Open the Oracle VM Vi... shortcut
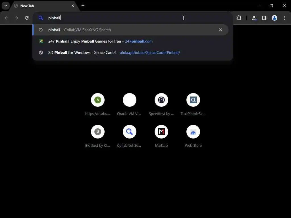The height and width of the screenshot is (218, 291). pos(130,104)
